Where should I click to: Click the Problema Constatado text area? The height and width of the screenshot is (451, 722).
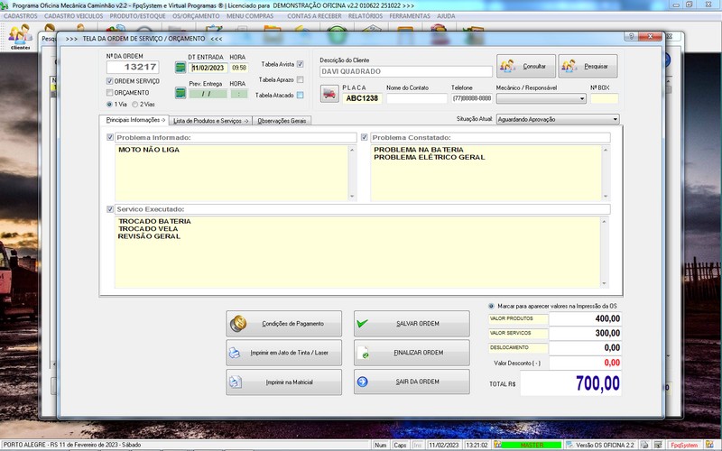[486, 172]
